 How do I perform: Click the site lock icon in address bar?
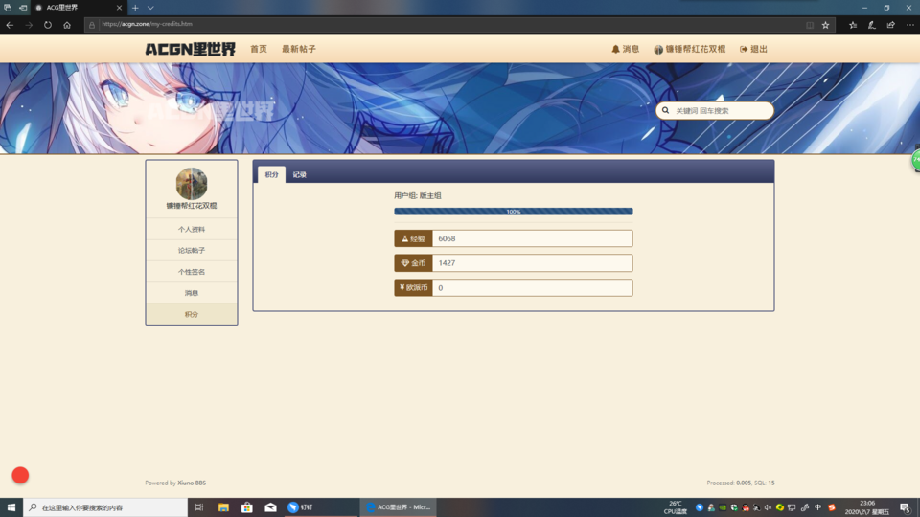tap(92, 25)
